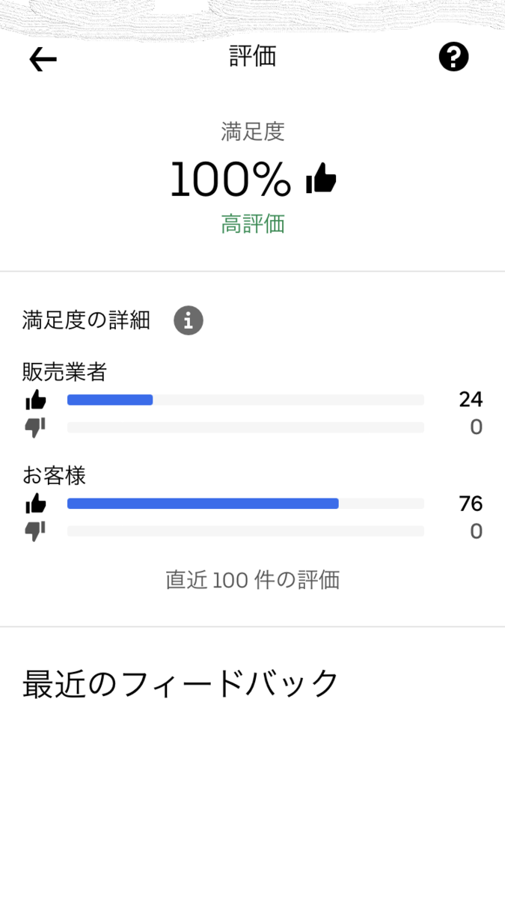Tap the お客様 count of 76
The height and width of the screenshot is (898, 505).
(x=471, y=504)
